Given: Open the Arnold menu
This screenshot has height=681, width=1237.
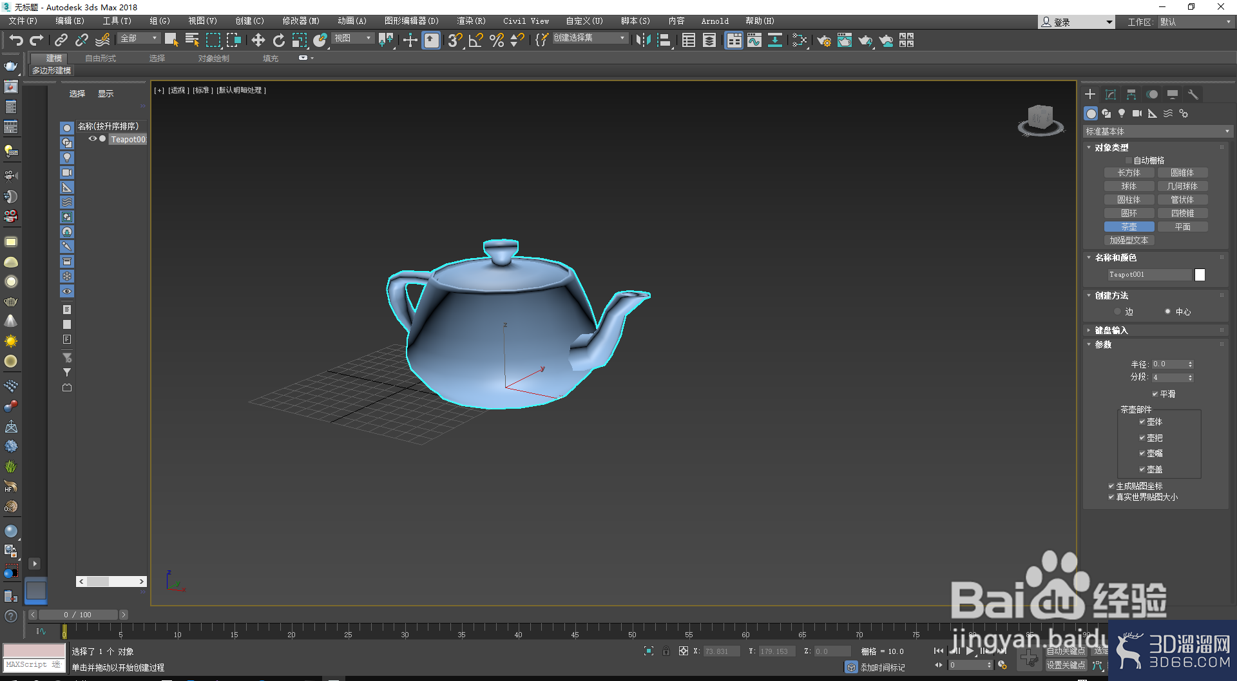Looking at the screenshot, I should click(715, 21).
